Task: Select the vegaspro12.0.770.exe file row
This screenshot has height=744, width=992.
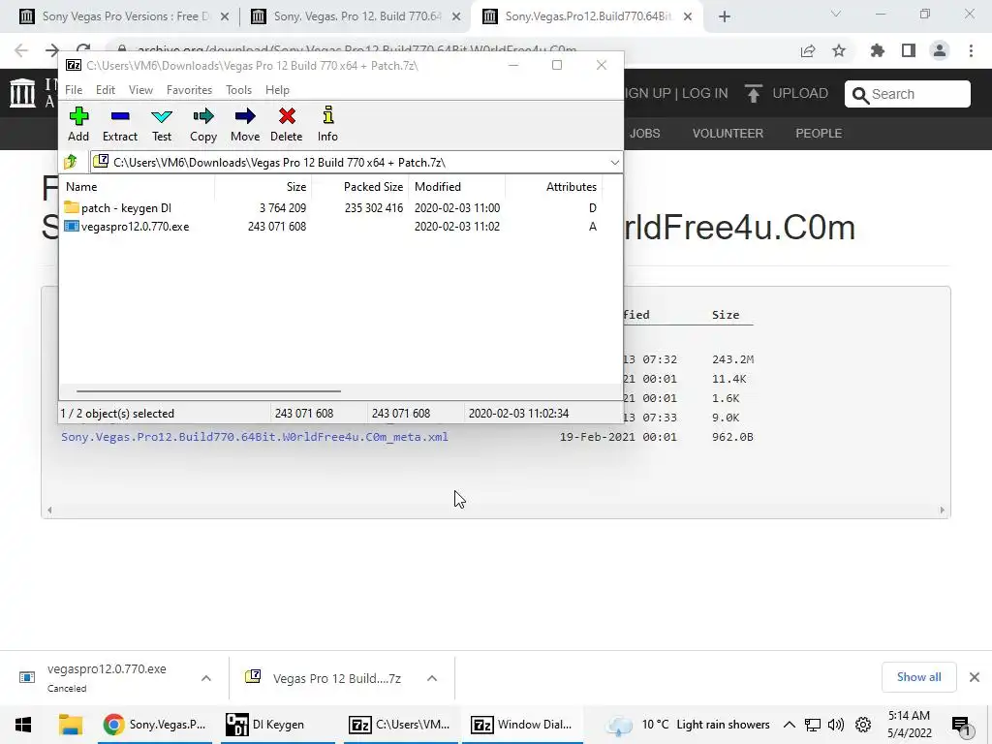Action: click(330, 227)
